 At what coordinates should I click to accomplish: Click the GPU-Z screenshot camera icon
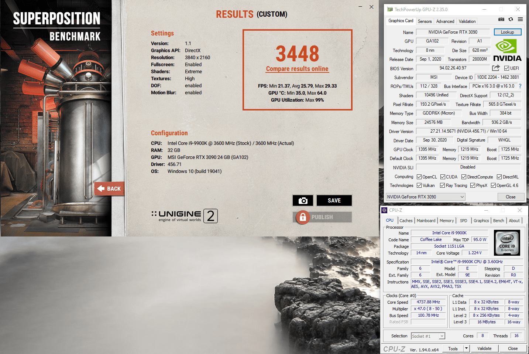coord(501,19)
